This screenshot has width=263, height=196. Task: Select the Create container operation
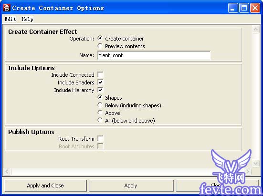100,38
